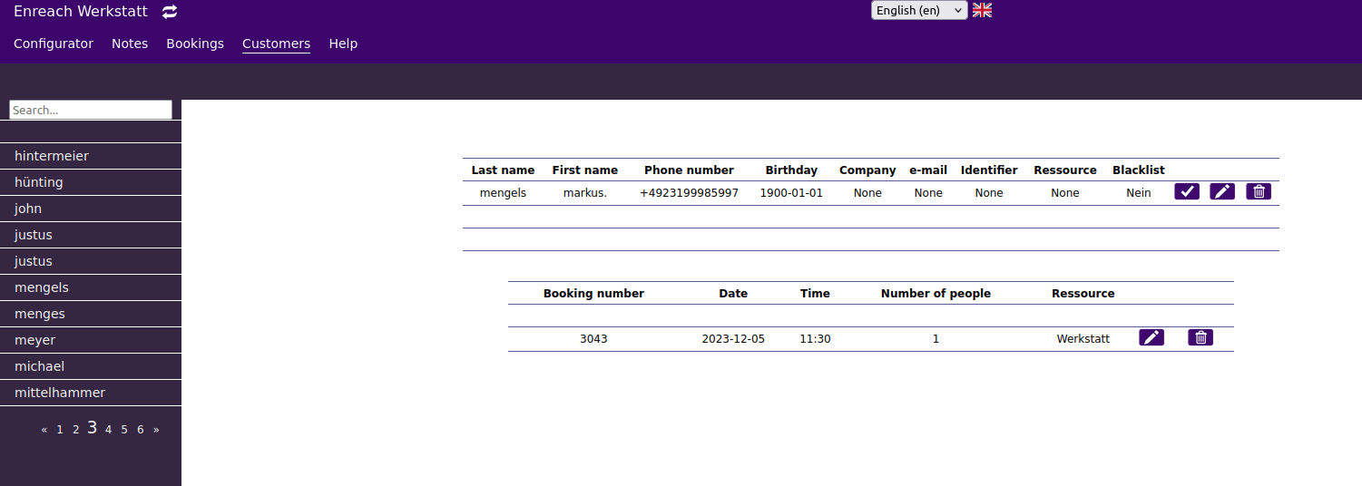
Task: Select customer mittelhammer from the list
Action: (x=60, y=393)
